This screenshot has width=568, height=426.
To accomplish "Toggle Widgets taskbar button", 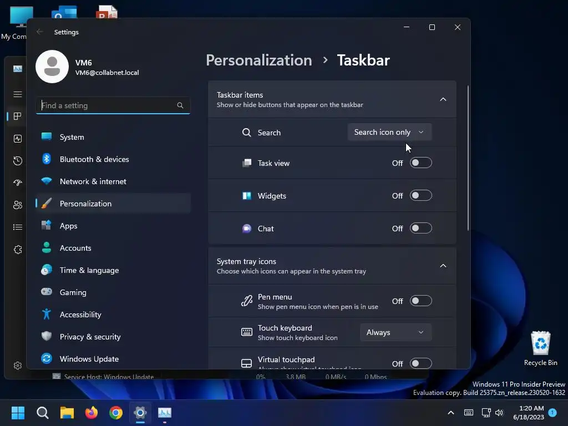I will click(x=420, y=195).
